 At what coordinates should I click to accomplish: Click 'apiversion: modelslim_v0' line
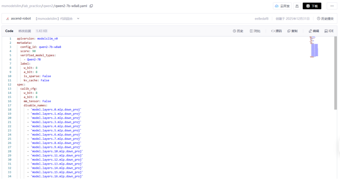click(37, 38)
